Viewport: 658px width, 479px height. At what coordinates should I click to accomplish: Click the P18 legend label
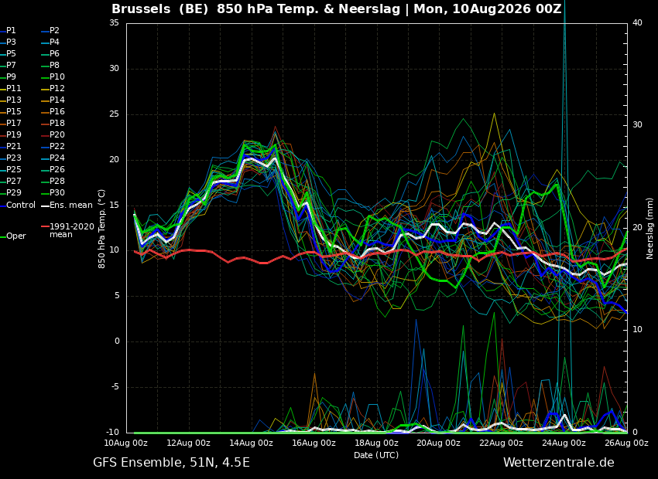(57, 123)
